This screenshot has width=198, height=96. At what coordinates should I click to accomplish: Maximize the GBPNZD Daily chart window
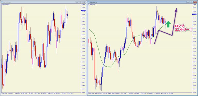coord(80,2)
